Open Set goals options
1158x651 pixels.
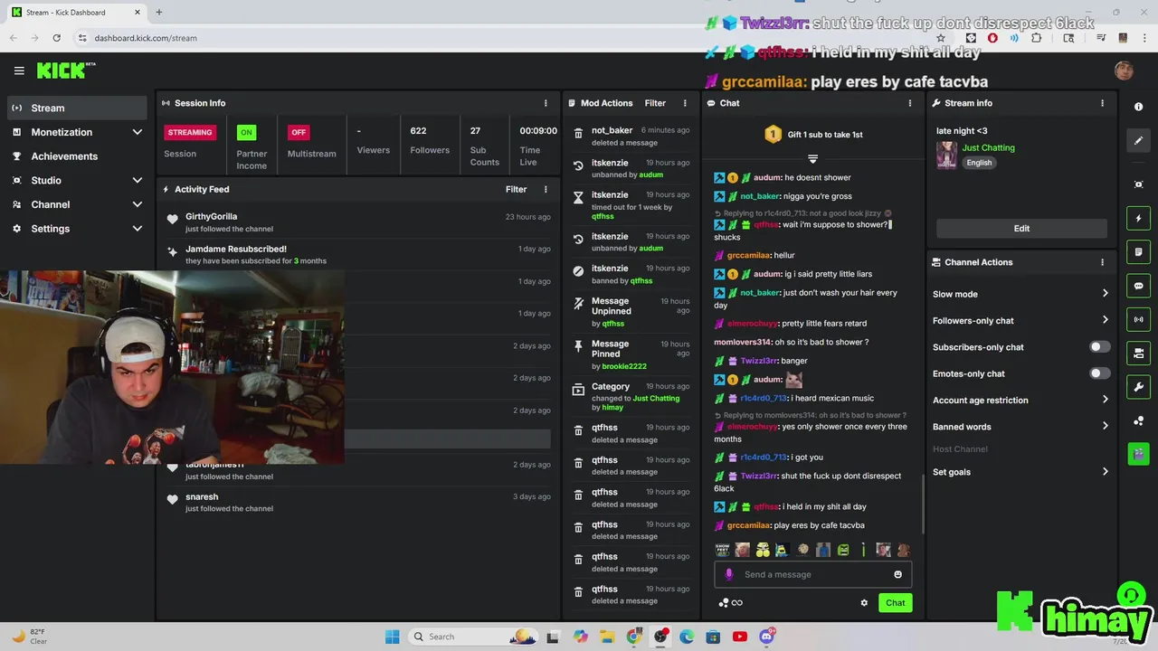[x=1020, y=472]
